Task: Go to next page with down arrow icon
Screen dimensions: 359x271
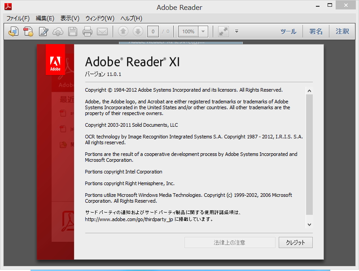Action: tap(139, 31)
